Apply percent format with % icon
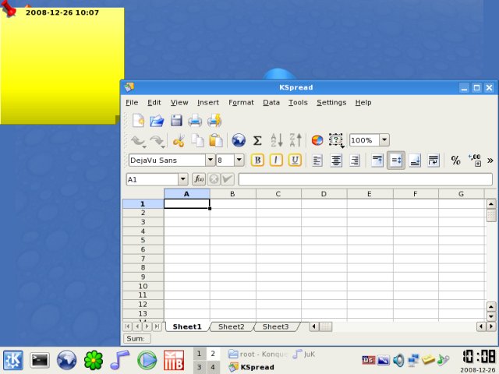Screen dimensions: 499x374 pos(455,160)
